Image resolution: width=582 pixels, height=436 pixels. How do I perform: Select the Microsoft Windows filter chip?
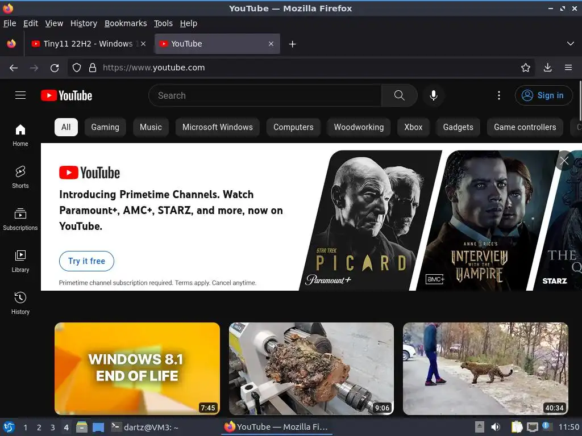click(218, 127)
